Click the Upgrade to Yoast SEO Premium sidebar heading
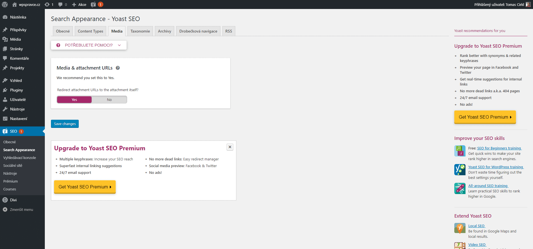The image size is (533, 249). (488, 46)
